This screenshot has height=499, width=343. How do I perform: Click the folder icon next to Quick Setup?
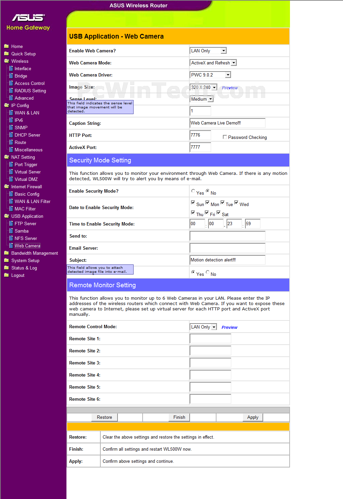point(6,54)
